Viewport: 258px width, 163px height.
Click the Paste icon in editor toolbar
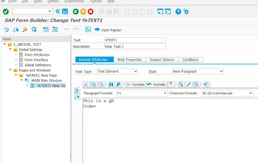101,85
